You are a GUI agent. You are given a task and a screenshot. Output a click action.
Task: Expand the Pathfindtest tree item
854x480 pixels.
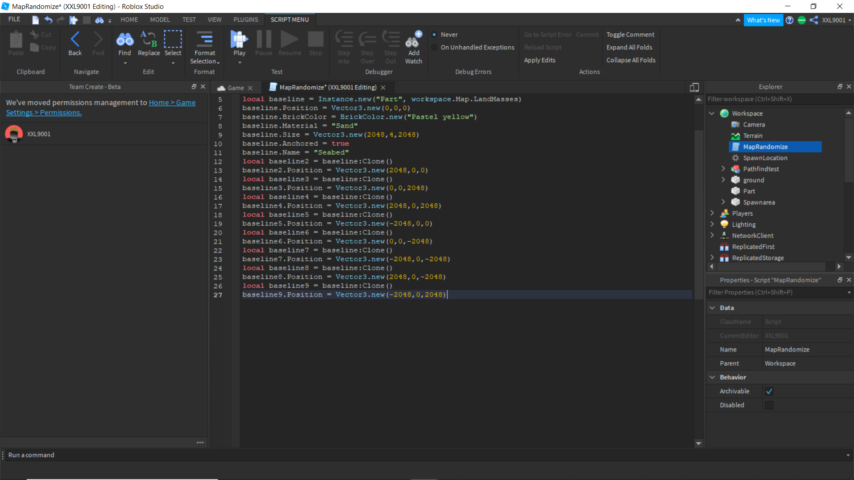tap(723, 169)
